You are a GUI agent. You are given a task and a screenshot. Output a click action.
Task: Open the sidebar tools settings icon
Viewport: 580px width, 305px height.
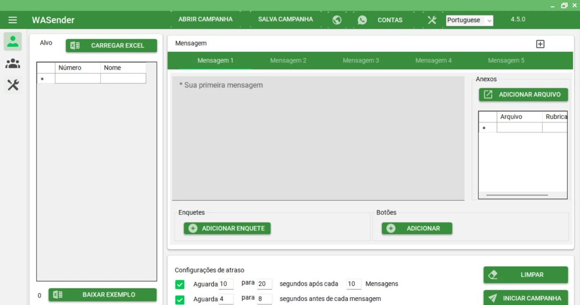[x=13, y=85]
